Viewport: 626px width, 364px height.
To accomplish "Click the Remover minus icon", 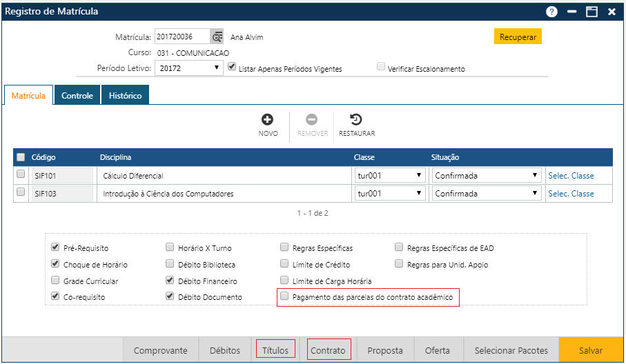I will point(312,120).
